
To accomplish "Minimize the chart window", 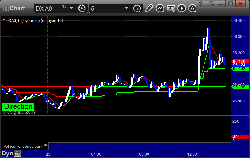I will (220, 4).
